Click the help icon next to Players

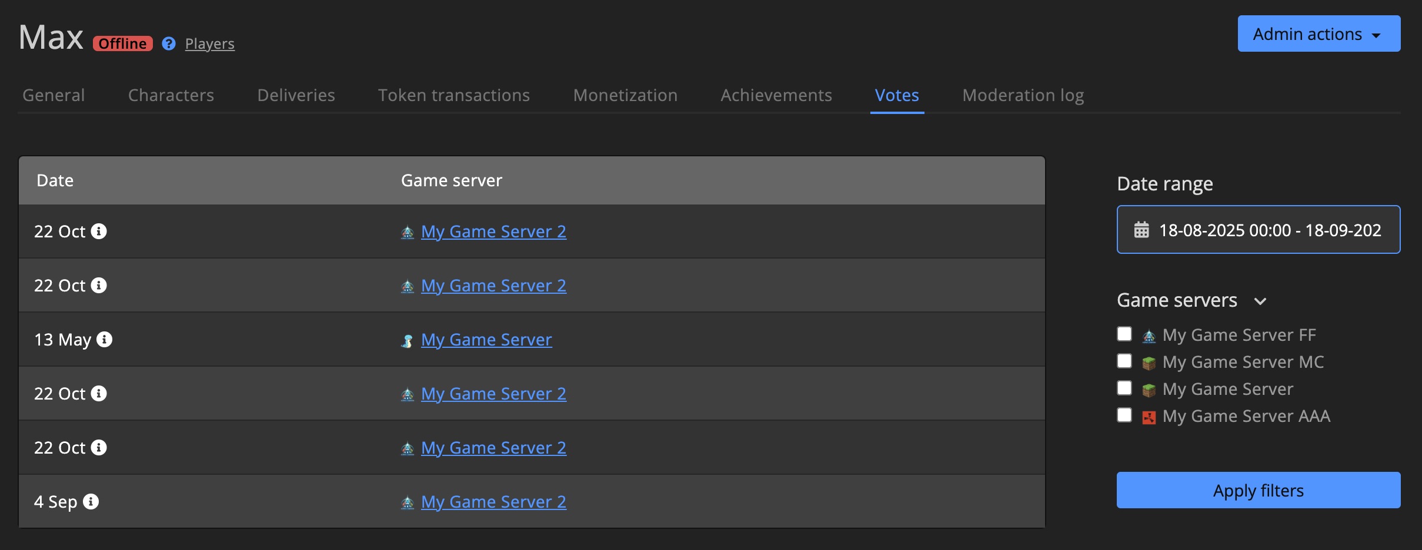click(168, 43)
